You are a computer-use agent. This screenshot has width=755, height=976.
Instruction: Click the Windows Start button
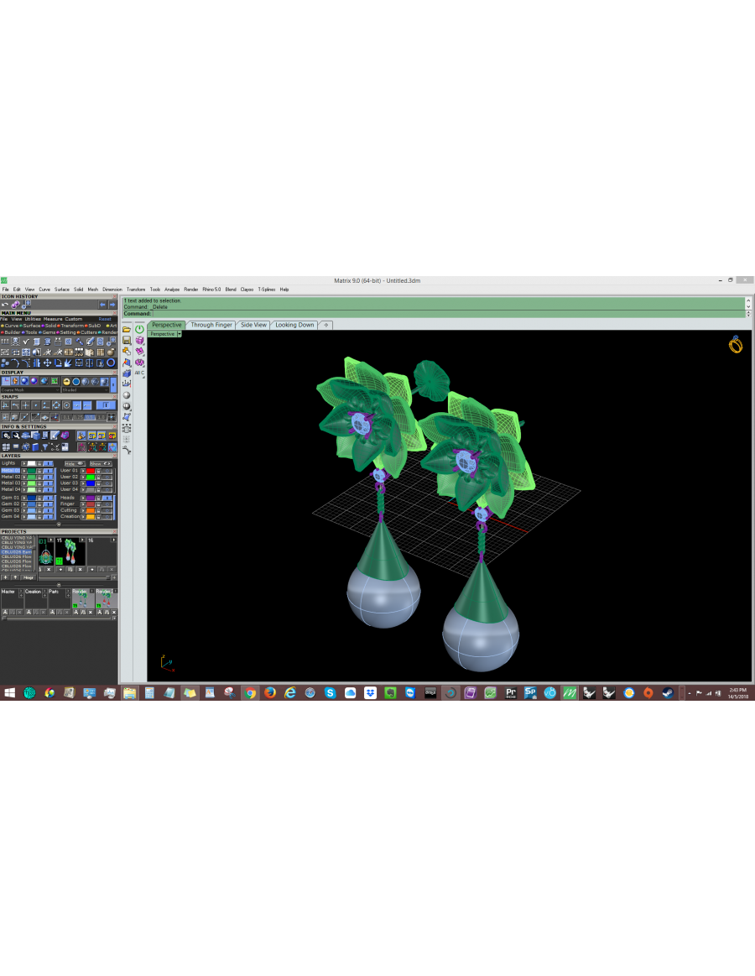click(x=10, y=693)
